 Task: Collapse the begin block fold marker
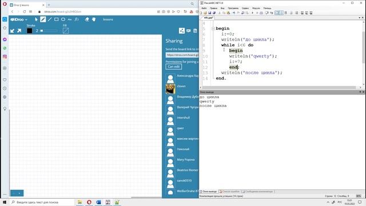click(213, 29)
